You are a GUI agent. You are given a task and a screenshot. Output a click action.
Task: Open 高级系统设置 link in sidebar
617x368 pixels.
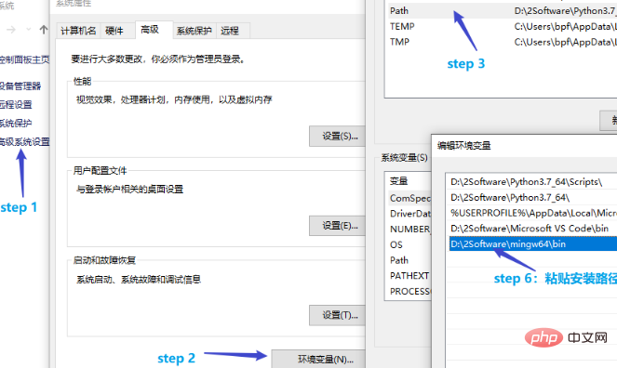pos(25,142)
